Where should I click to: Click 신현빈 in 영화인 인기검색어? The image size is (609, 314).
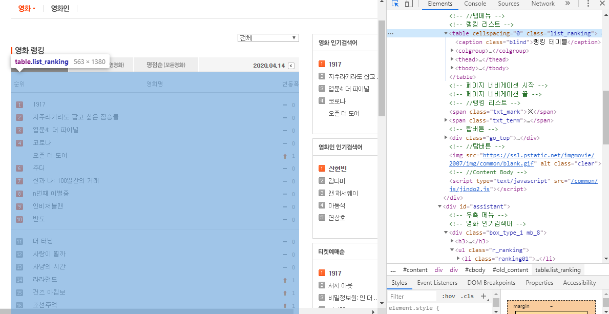click(338, 169)
